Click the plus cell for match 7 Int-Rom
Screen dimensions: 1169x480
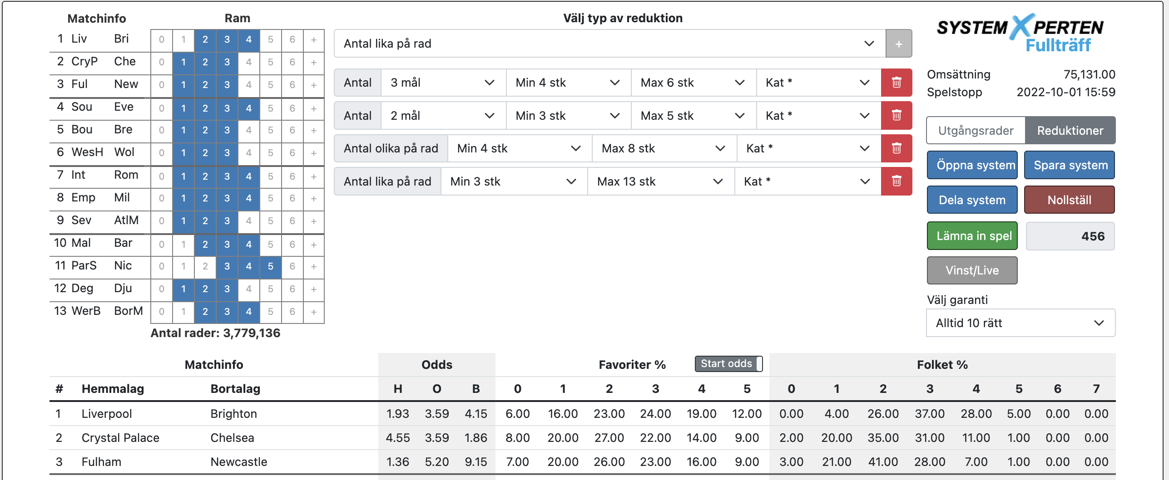(x=314, y=176)
